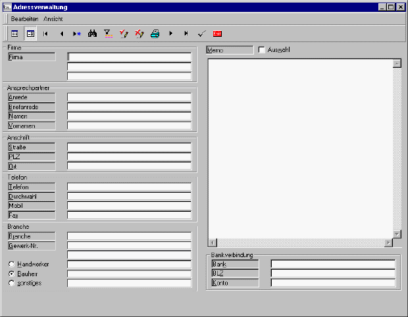Enable the Auswahl checkbox
Screen dimensions: 408x317
click(x=262, y=50)
